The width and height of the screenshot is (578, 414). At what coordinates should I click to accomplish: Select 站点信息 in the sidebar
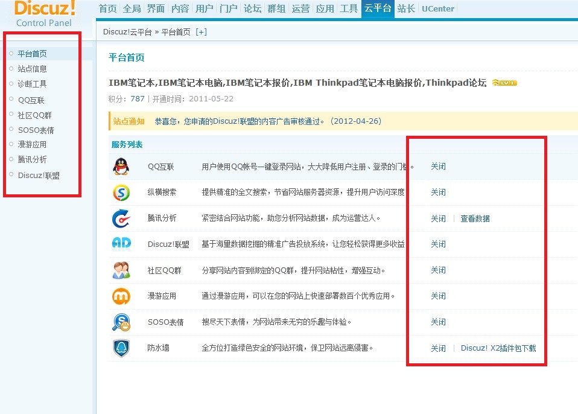click(x=33, y=69)
